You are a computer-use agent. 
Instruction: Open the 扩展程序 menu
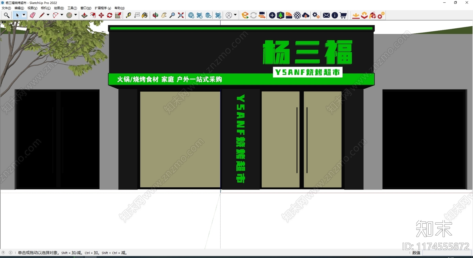coord(103,8)
